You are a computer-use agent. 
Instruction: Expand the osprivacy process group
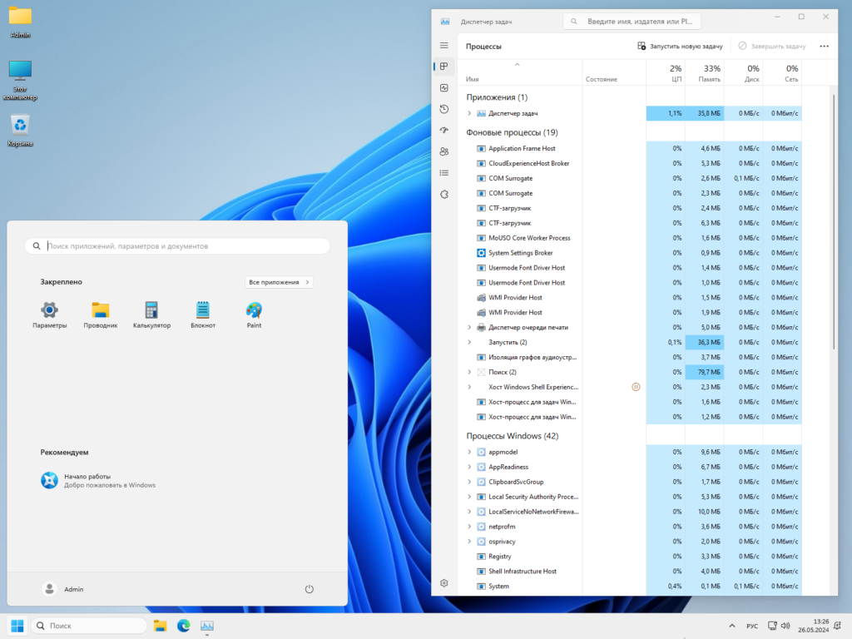click(x=469, y=542)
